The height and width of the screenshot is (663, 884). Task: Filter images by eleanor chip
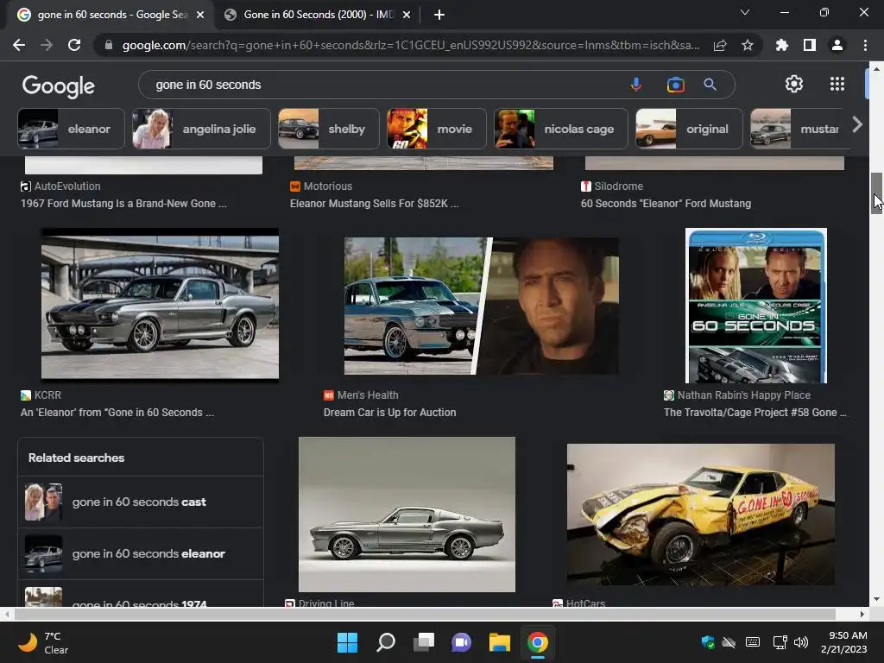(x=71, y=129)
